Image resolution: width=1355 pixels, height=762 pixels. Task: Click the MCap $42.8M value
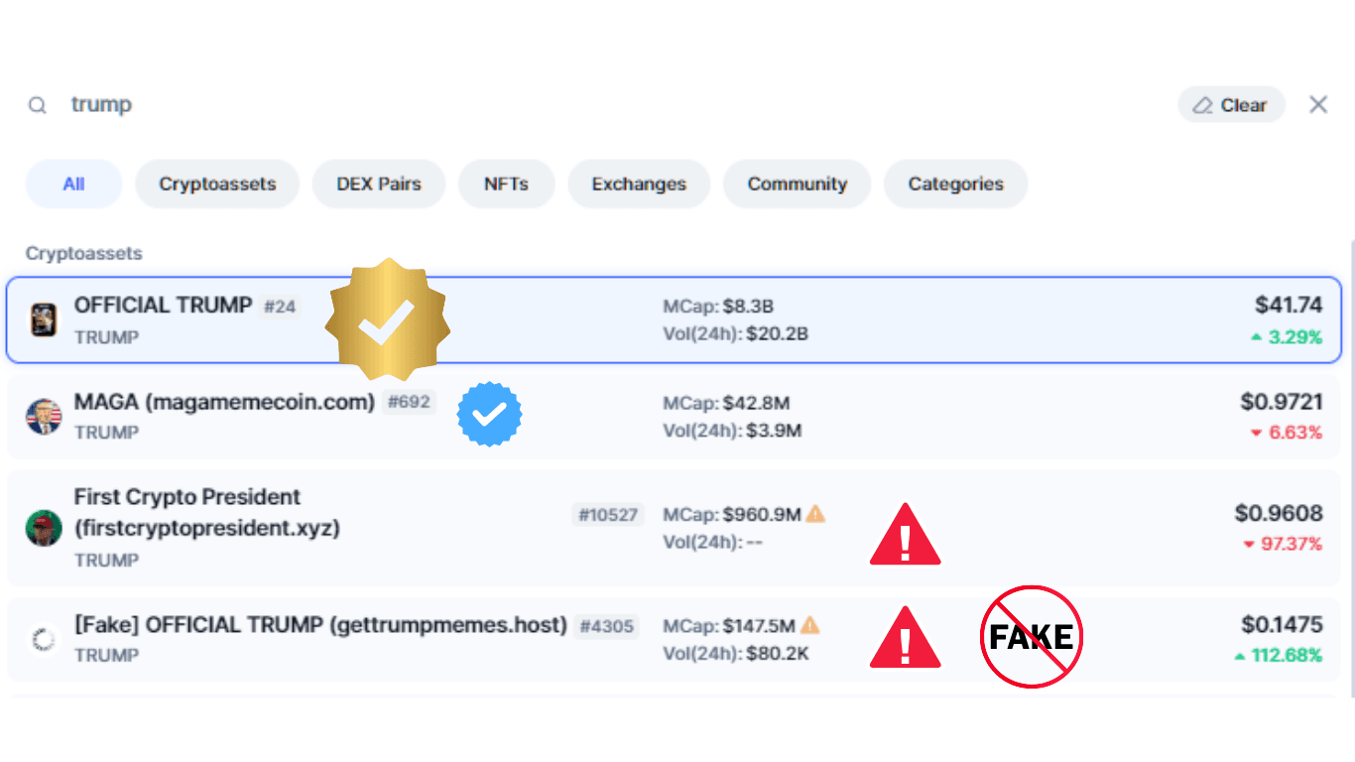tap(756, 404)
